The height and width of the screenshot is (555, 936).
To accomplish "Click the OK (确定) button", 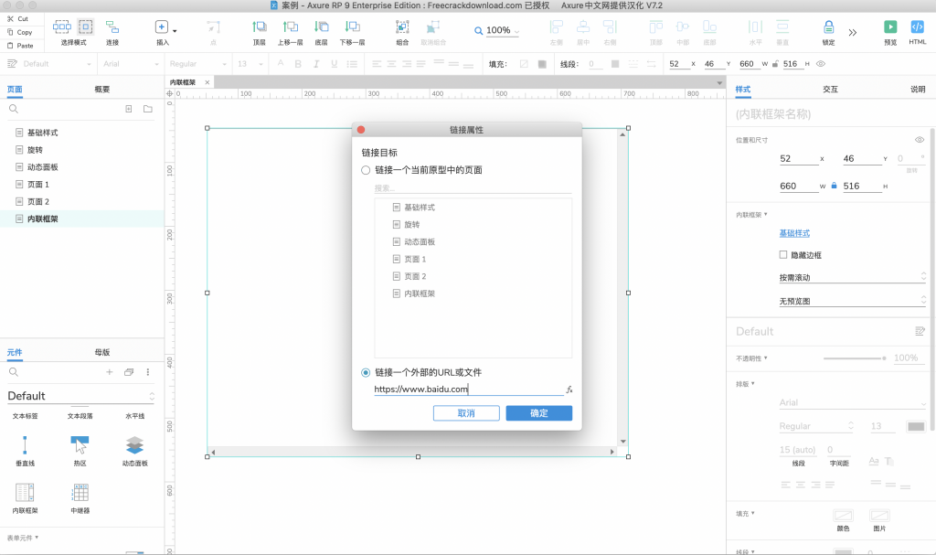I will pos(538,413).
